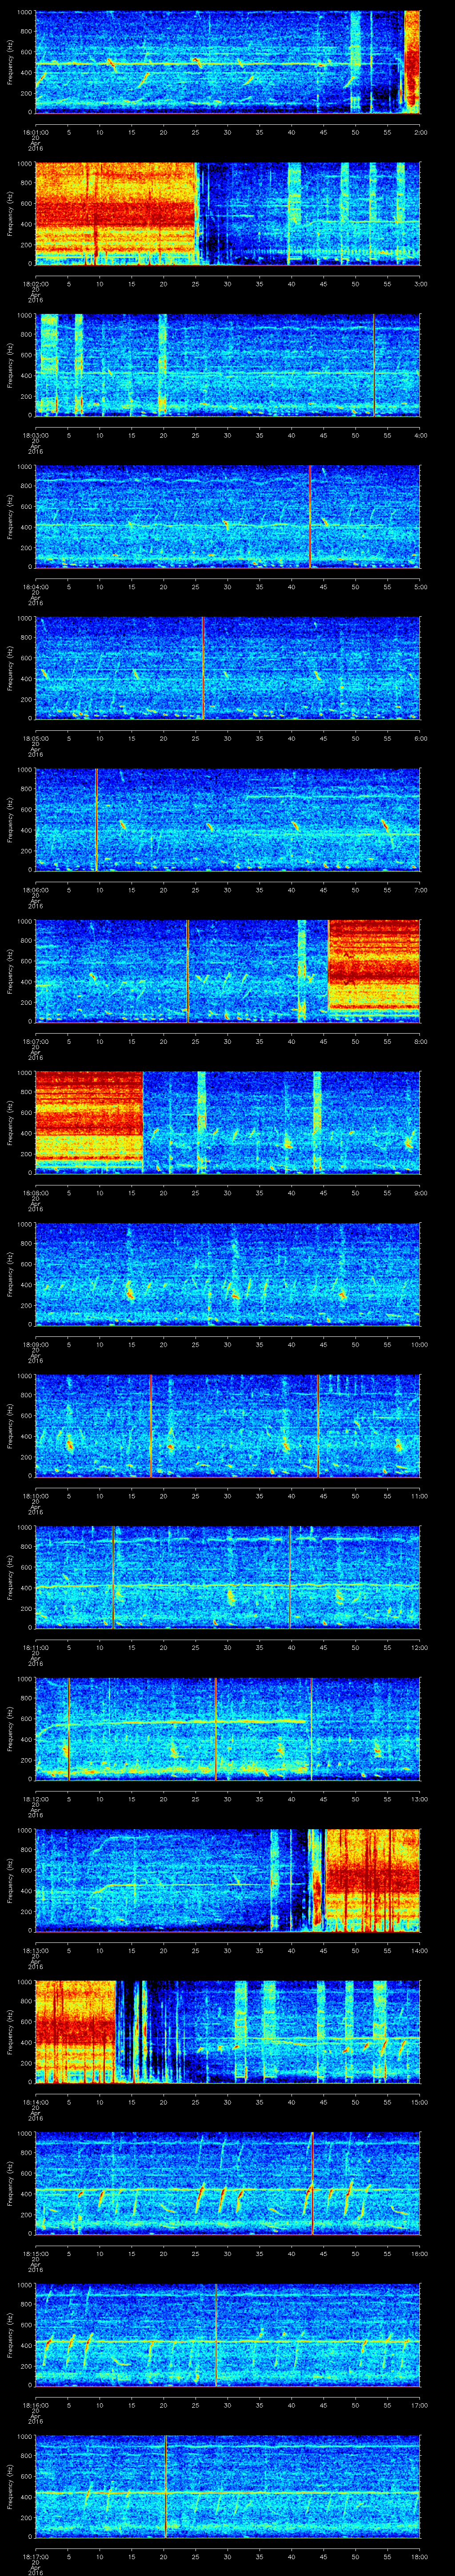Click the 18:04:00 start time label
The width and height of the screenshot is (455, 2576).
coord(35,586)
